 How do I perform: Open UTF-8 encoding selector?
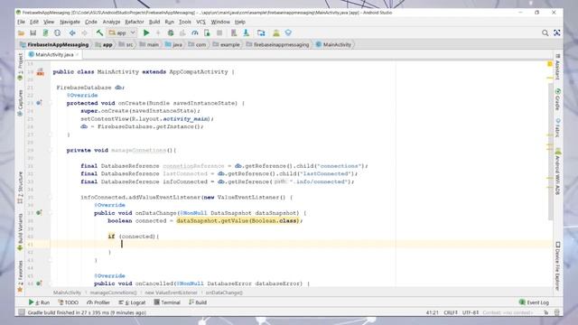pos(471,312)
